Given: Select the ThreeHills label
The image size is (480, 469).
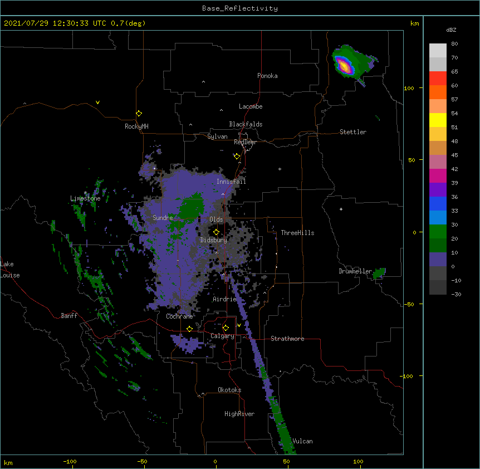Looking at the screenshot, I should tap(297, 233).
